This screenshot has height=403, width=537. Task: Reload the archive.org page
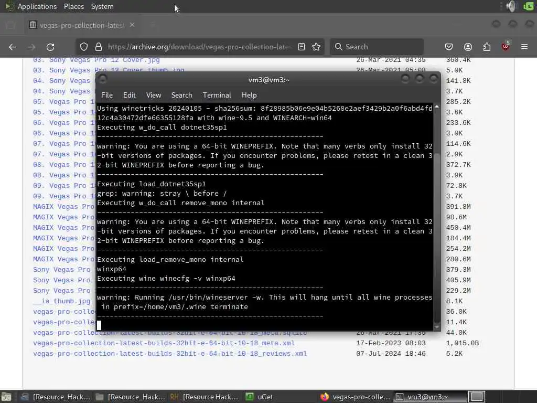click(x=50, y=47)
